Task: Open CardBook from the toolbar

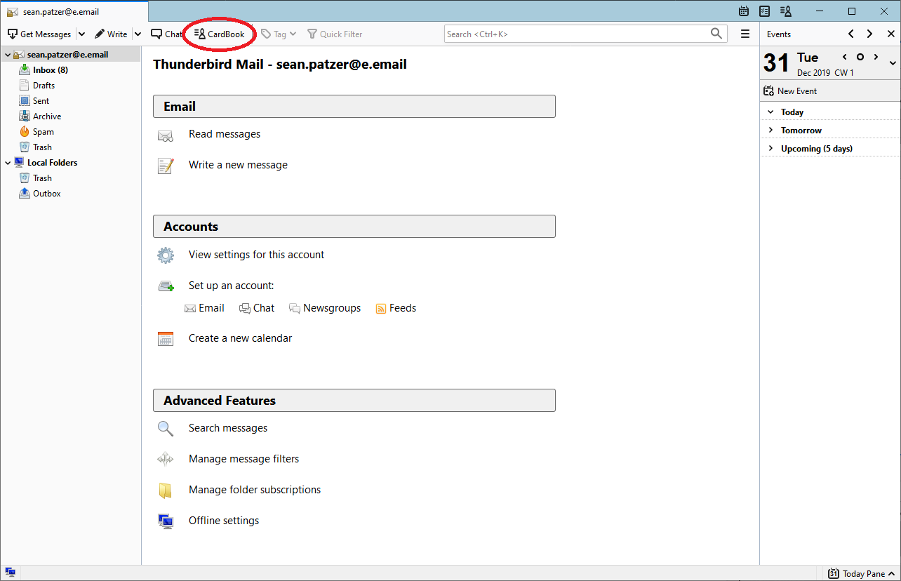Action: coord(220,34)
